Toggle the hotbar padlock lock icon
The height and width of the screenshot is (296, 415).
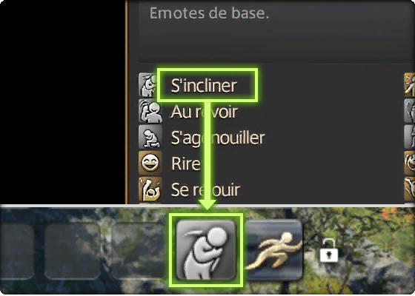329,251
